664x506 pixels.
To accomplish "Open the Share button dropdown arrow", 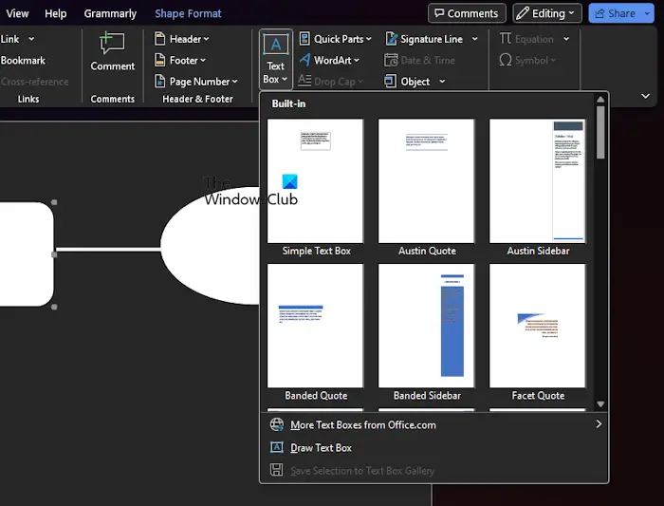I will (x=647, y=13).
